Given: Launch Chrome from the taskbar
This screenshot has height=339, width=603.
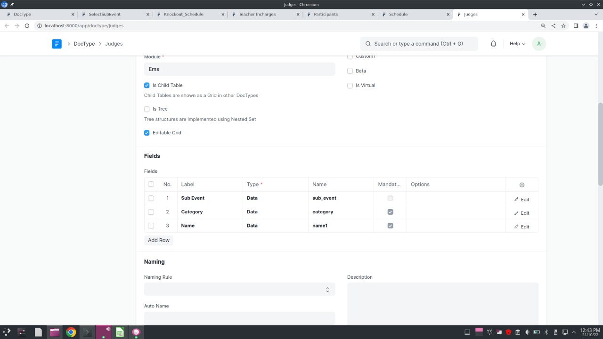Looking at the screenshot, I should point(71,332).
